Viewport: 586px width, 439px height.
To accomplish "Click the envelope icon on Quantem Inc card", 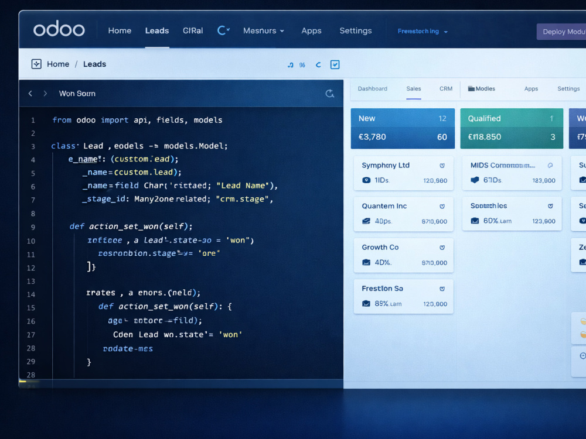I will [366, 221].
